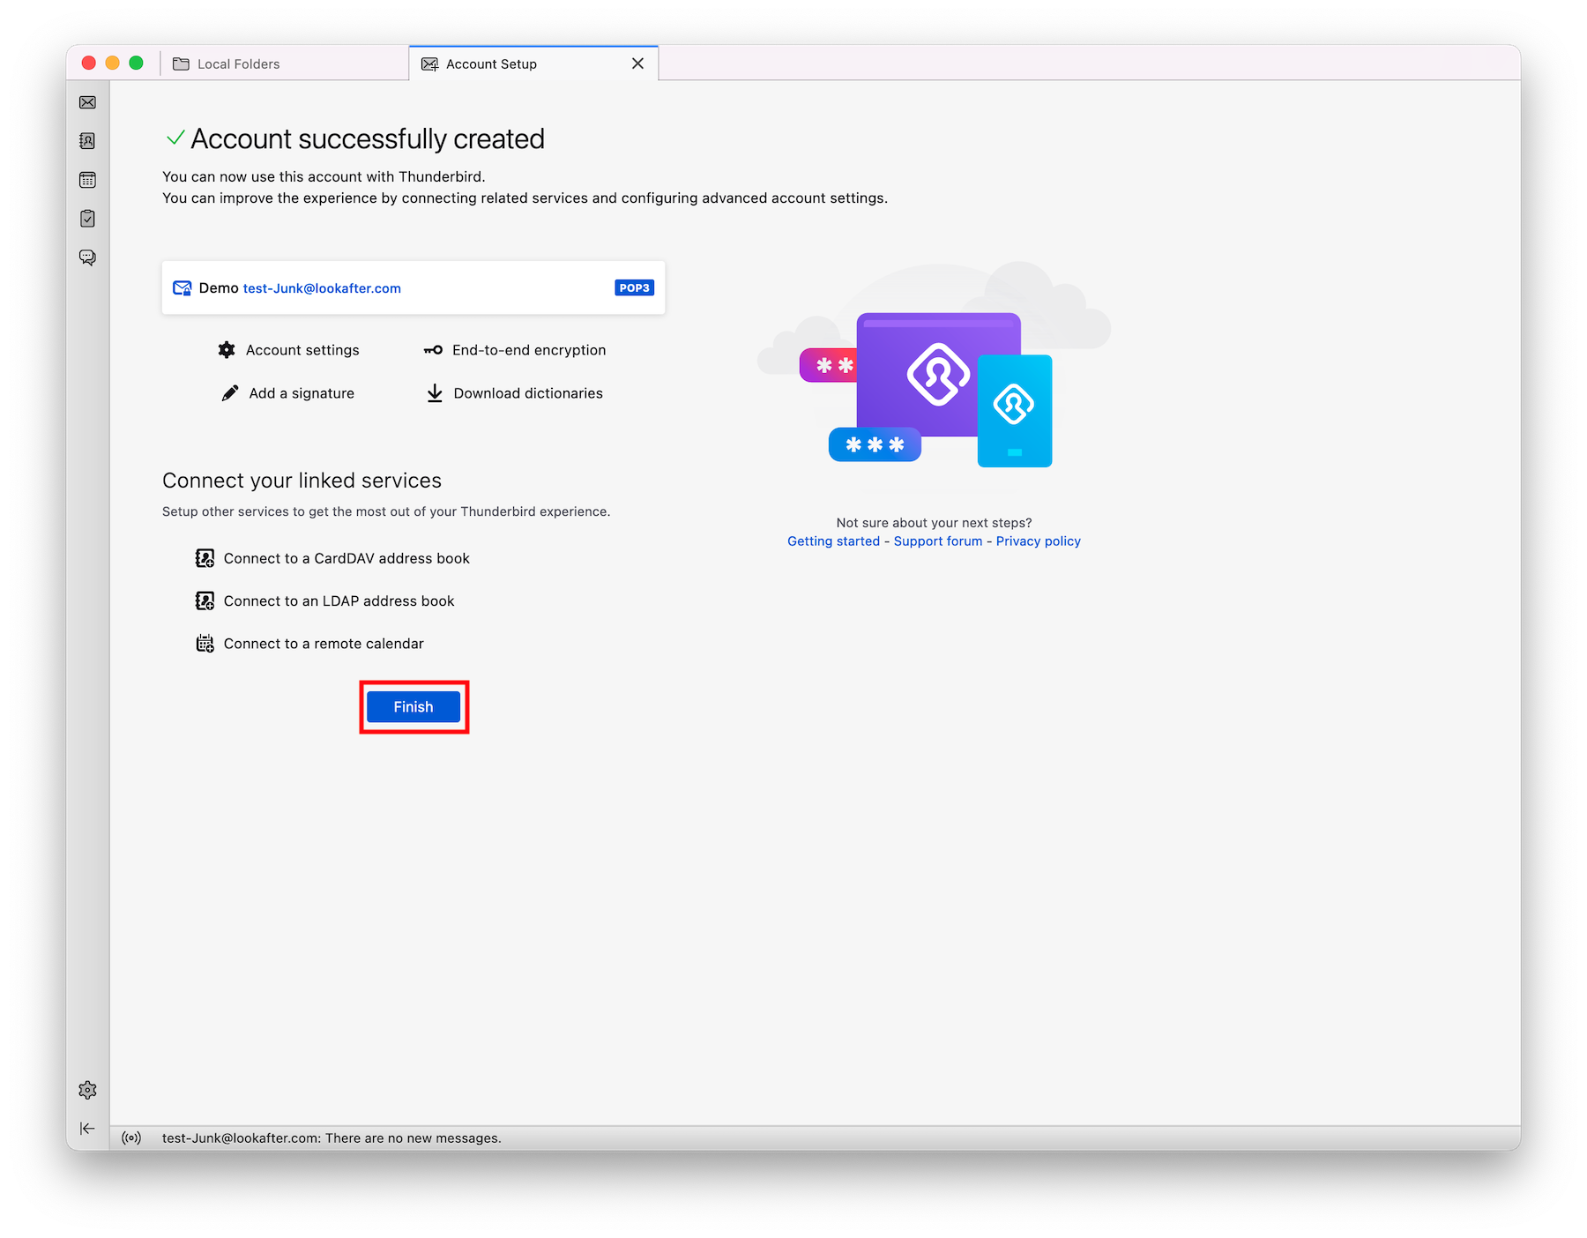The width and height of the screenshot is (1587, 1238).
Task: Connect to a remote calendar
Action: point(323,644)
